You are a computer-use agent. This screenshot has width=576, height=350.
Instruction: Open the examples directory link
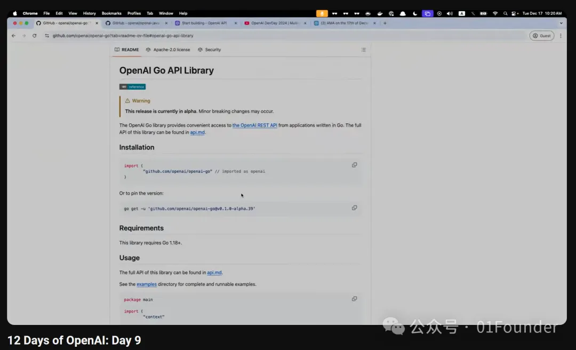pos(147,284)
